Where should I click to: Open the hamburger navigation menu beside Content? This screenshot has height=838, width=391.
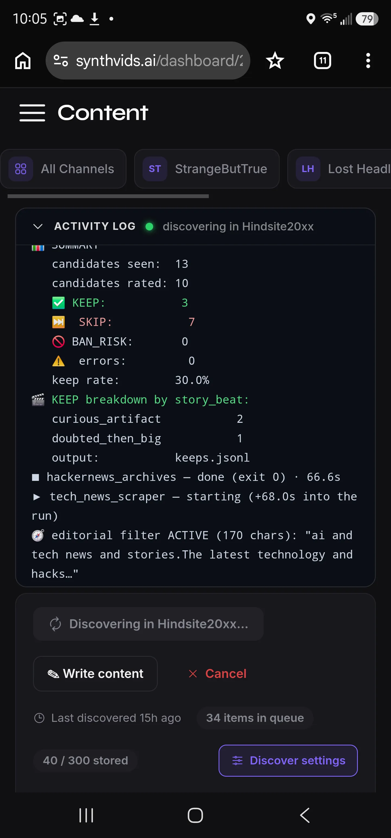(32, 113)
